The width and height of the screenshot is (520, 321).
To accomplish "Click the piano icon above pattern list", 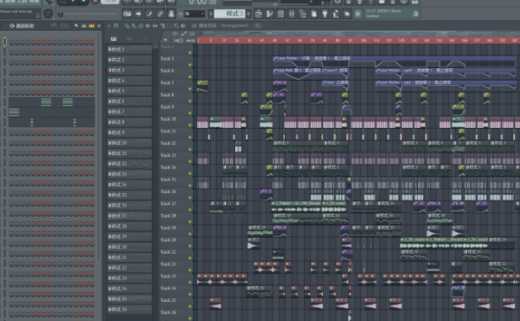I will (x=114, y=39).
